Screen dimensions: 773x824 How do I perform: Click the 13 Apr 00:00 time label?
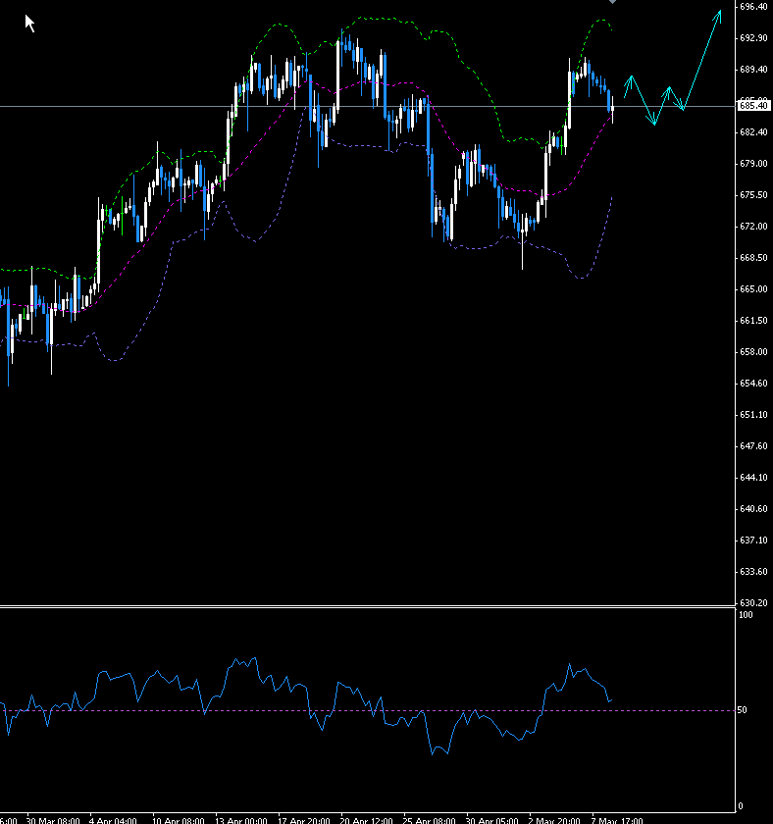point(241,820)
